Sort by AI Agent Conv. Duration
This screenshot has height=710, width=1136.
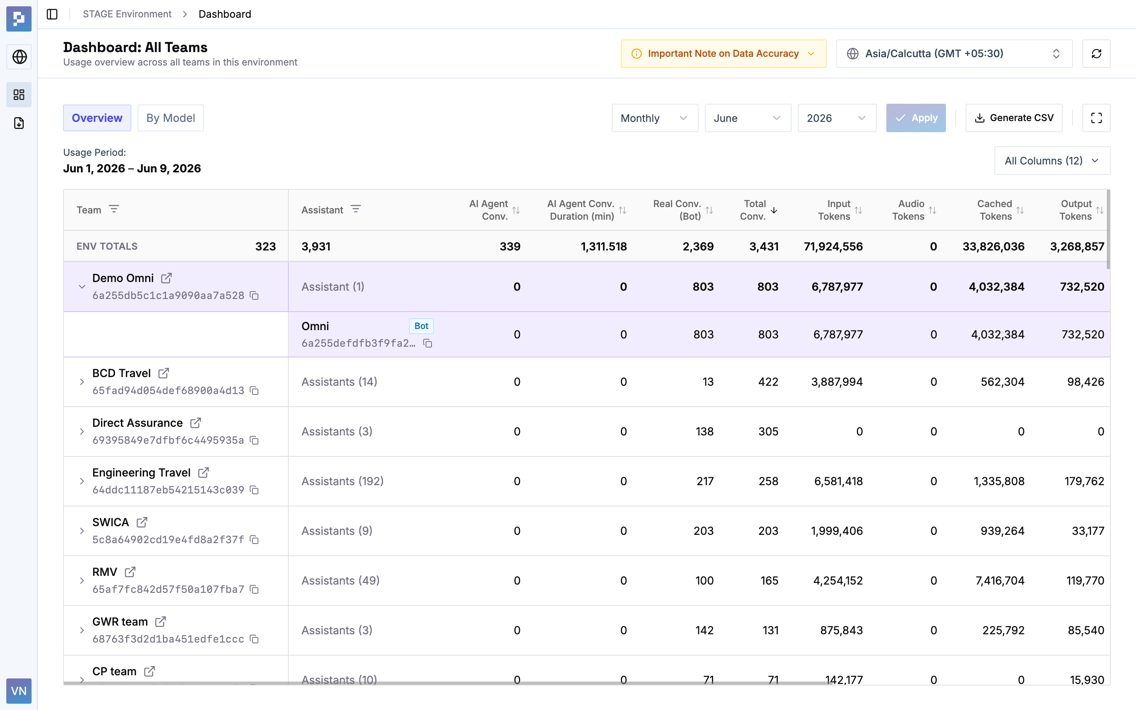622,210
